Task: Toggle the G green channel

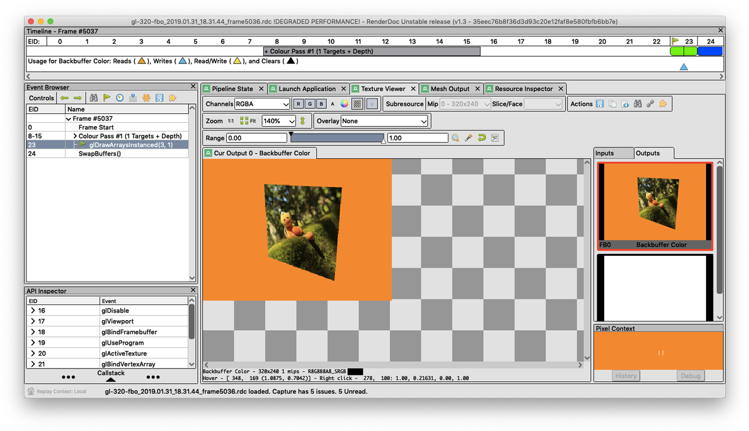Action: (x=309, y=104)
